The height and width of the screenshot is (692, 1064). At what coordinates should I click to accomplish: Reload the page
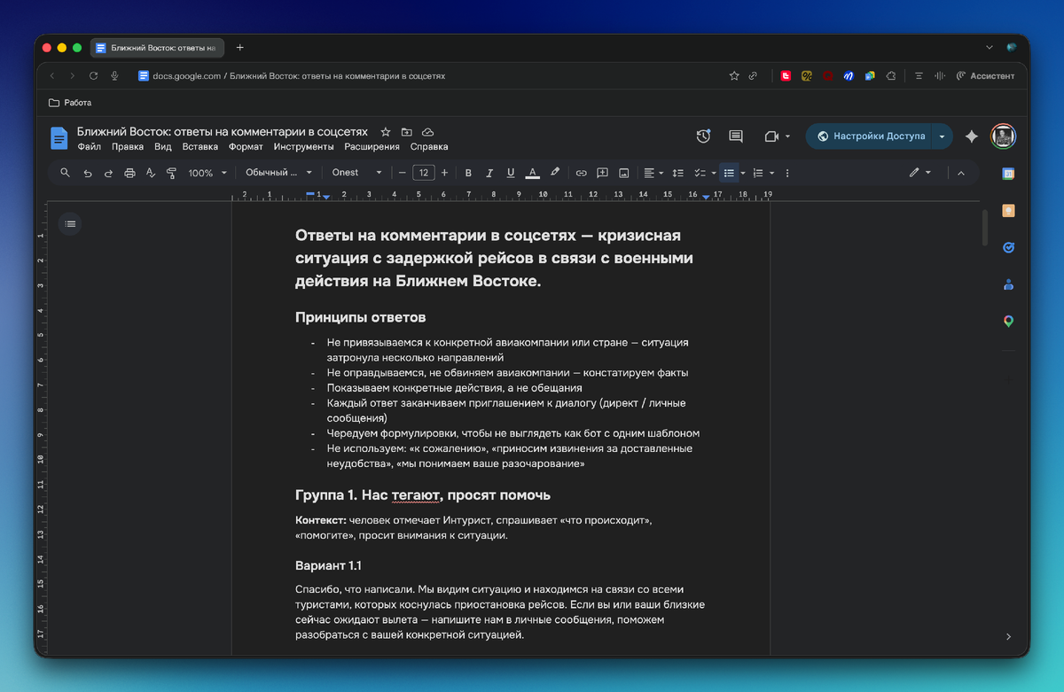tap(93, 76)
